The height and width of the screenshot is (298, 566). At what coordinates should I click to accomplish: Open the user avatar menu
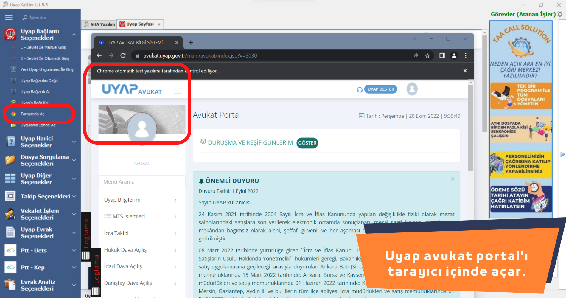pos(412,89)
